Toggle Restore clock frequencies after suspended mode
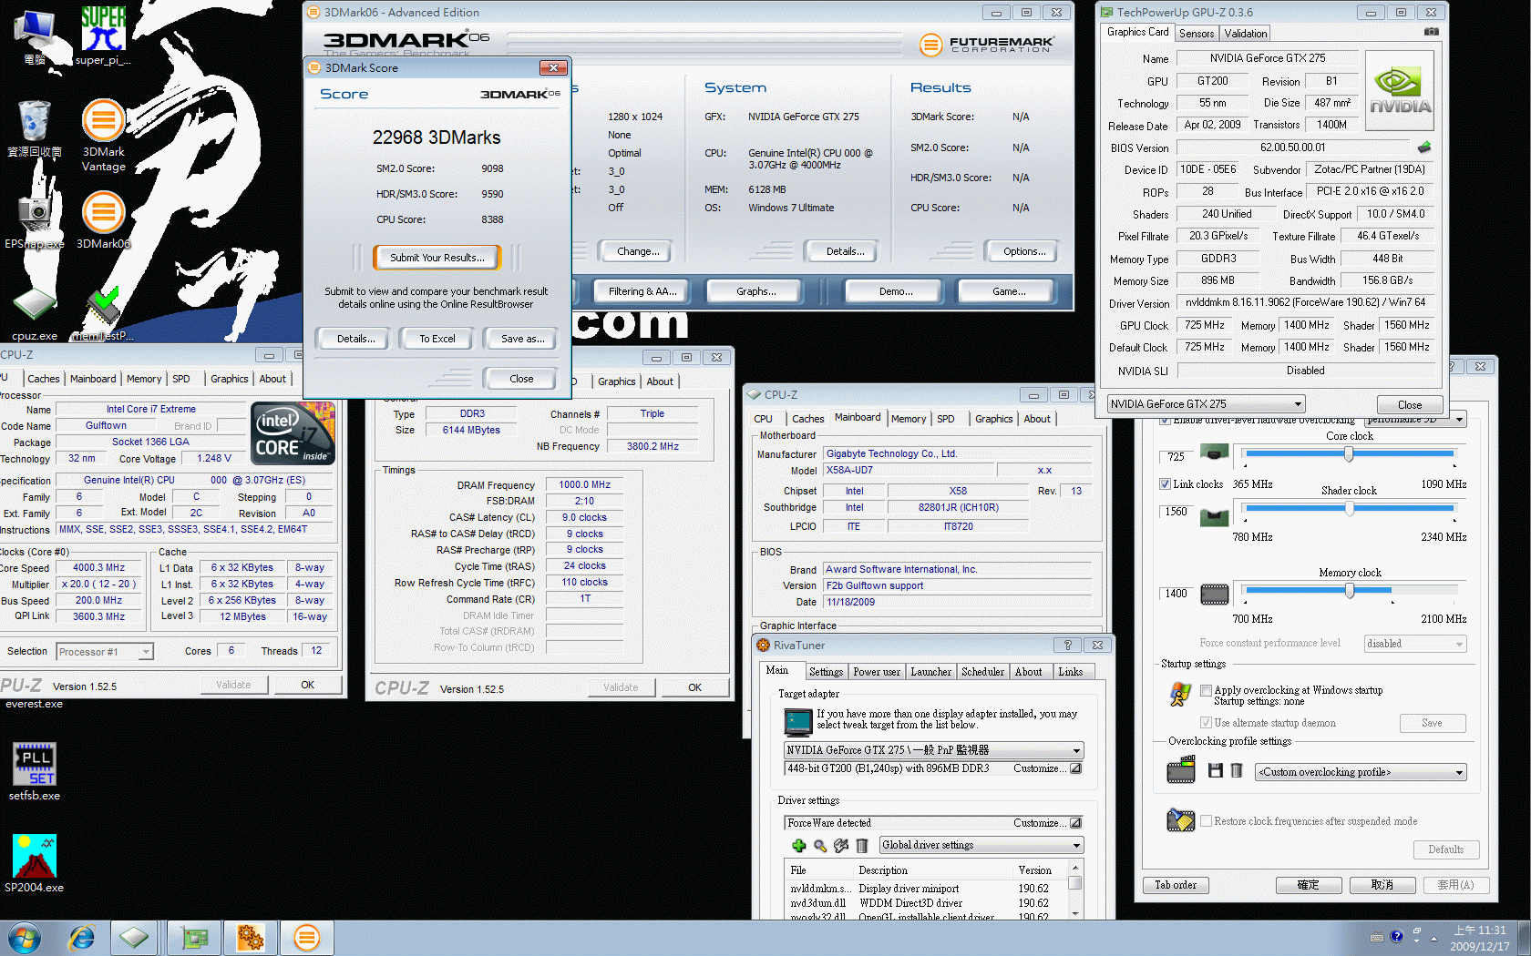The height and width of the screenshot is (956, 1531). click(1206, 821)
